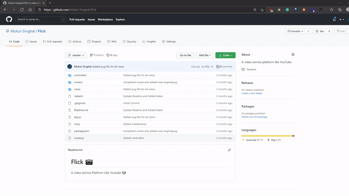The image size is (349, 196).
Task: Expand the Add file dropdown
Action: (205, 55)
